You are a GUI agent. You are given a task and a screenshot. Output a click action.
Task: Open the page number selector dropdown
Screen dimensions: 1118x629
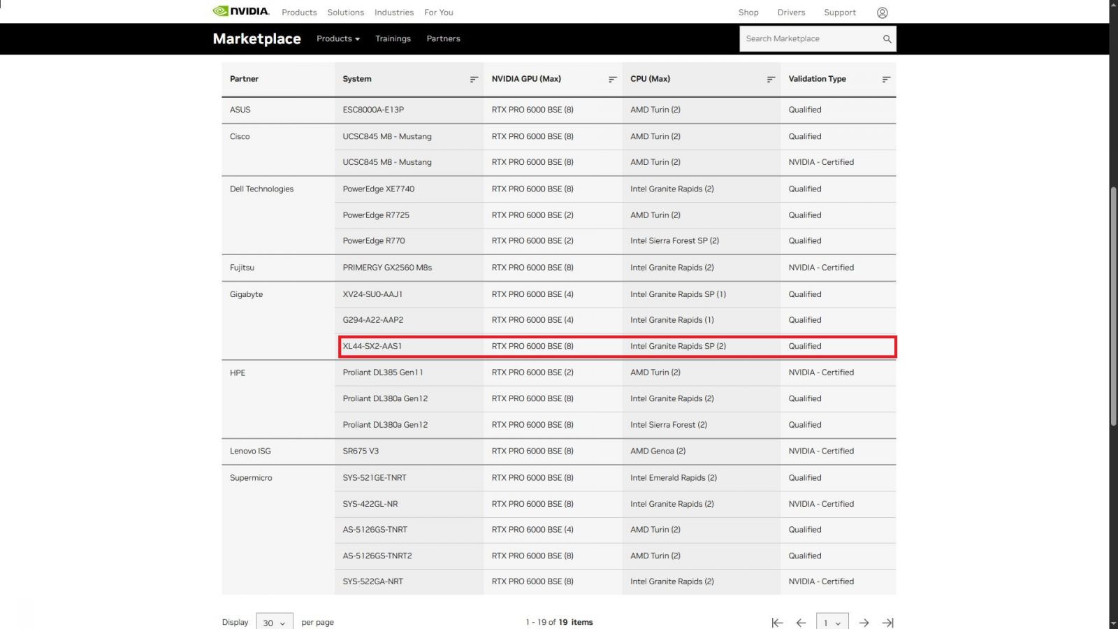832,623
